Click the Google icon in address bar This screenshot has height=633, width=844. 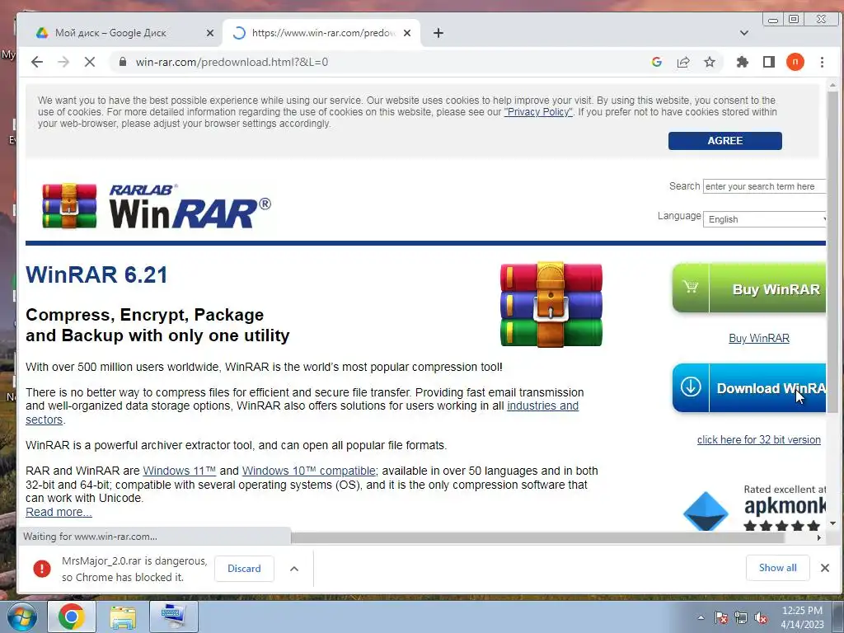click(x=657, y=62)
